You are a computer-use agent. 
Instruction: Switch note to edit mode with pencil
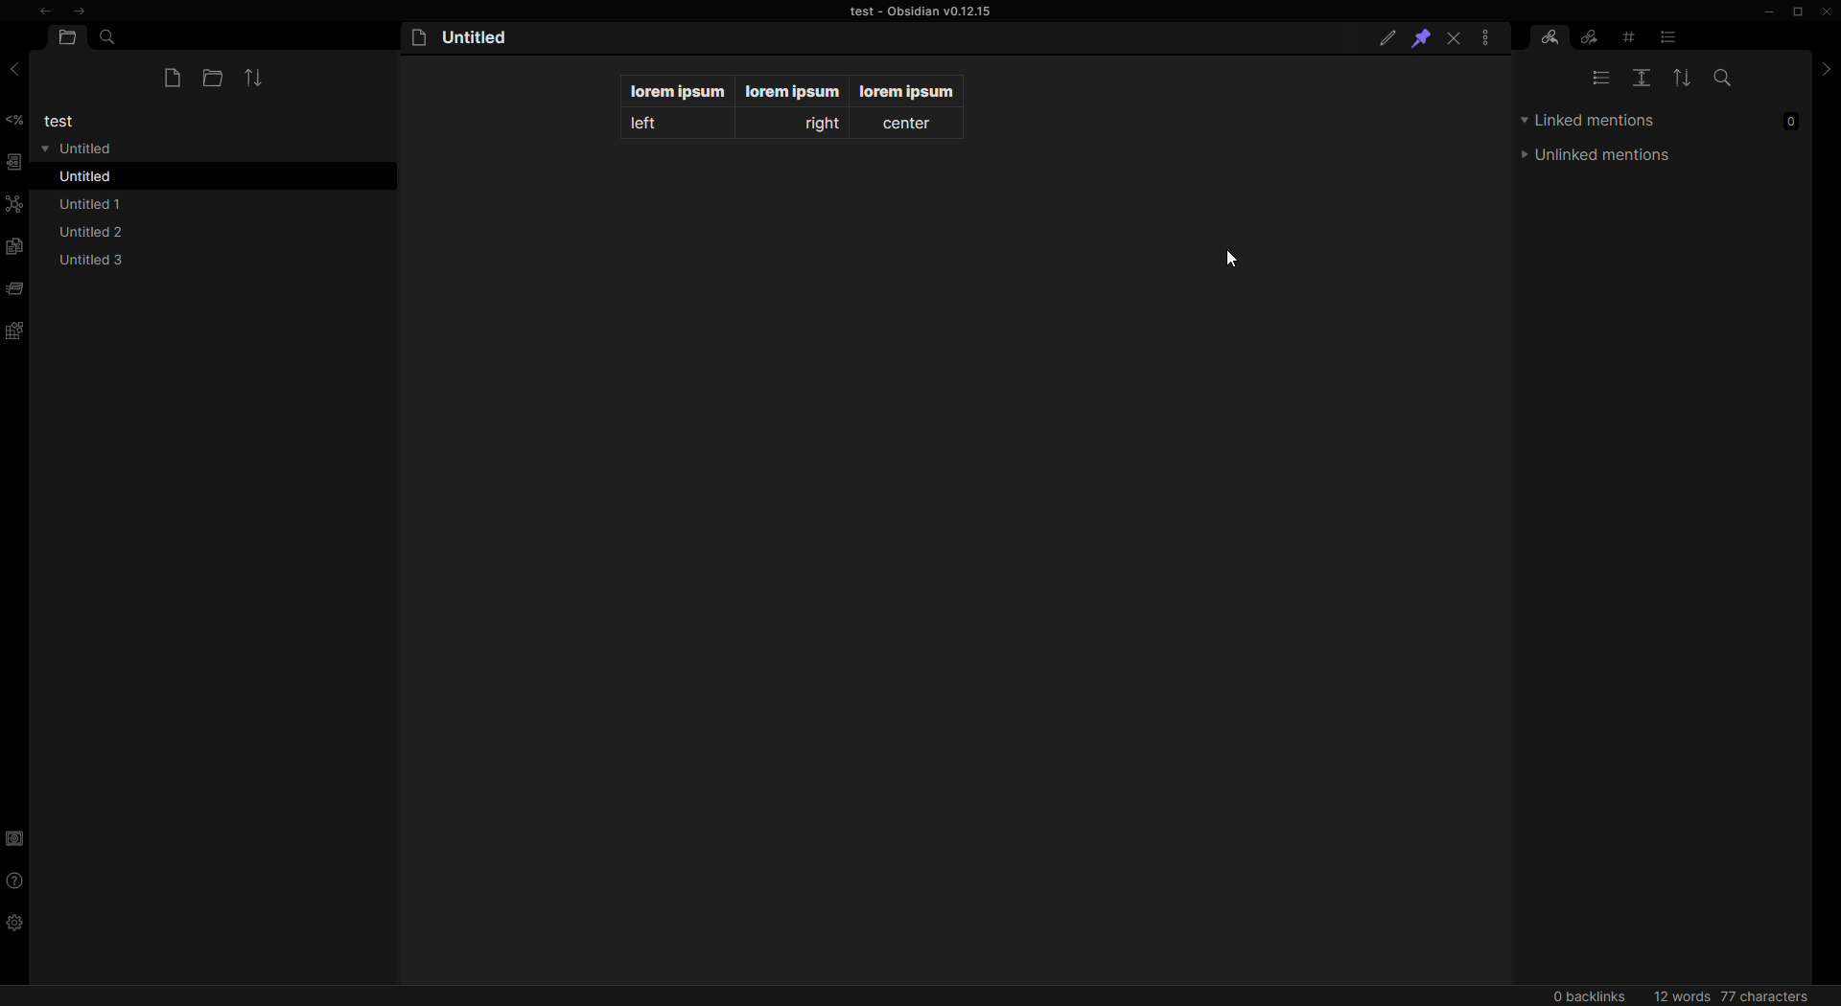click(1387, 38)
